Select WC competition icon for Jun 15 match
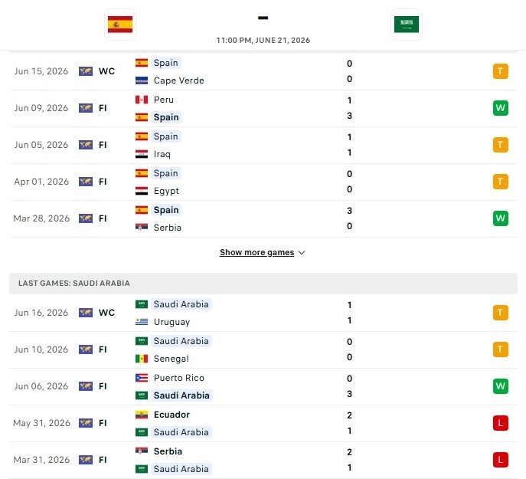 [86, 71]
